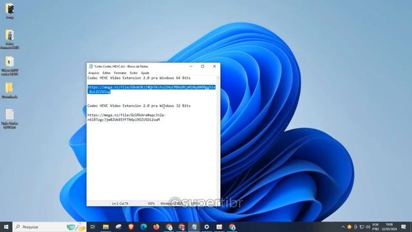412x232 pixels.
Task: Click the highlighted mega.nz link text
Action: point(151,90)
